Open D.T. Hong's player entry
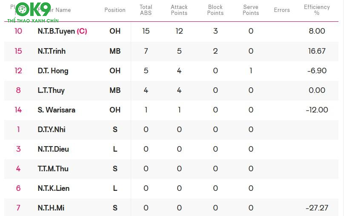Screen dimensions: 344x216 point(53,71)
